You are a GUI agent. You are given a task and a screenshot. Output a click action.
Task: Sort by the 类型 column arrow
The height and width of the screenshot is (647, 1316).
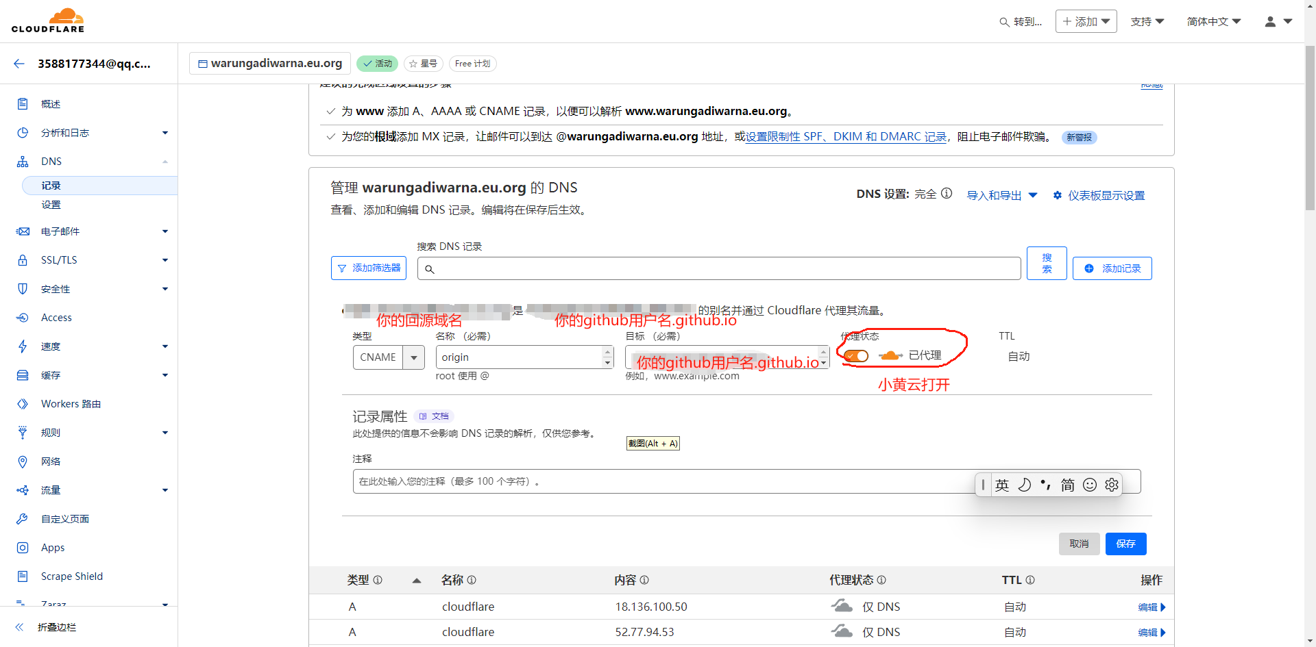click(416, 581)
